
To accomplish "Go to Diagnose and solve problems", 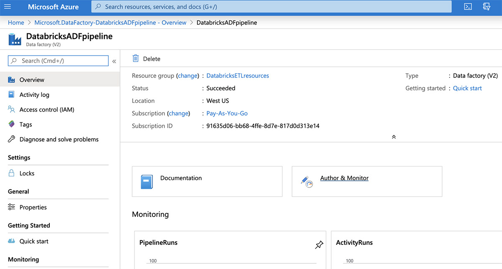I will (x=59, y=140).
